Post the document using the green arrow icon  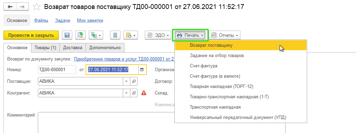pyautogui.click(x=80, y=35)
